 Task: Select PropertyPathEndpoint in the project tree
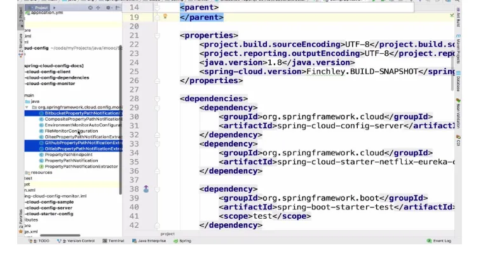pyautogui.click(x=69, y=155)
